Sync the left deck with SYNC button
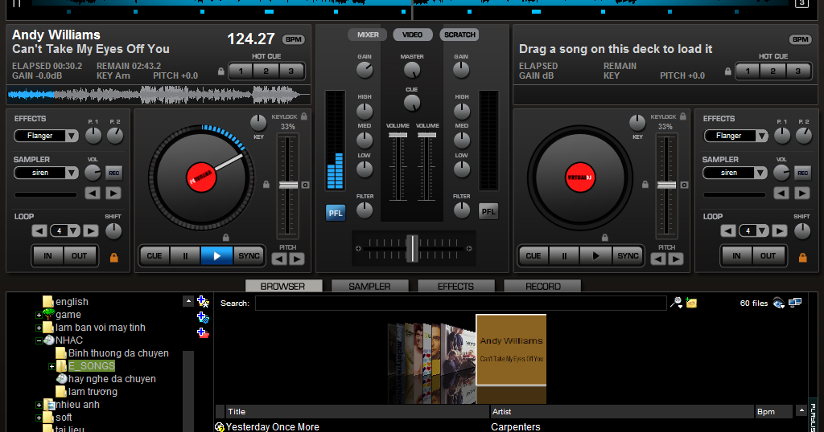 249,256
